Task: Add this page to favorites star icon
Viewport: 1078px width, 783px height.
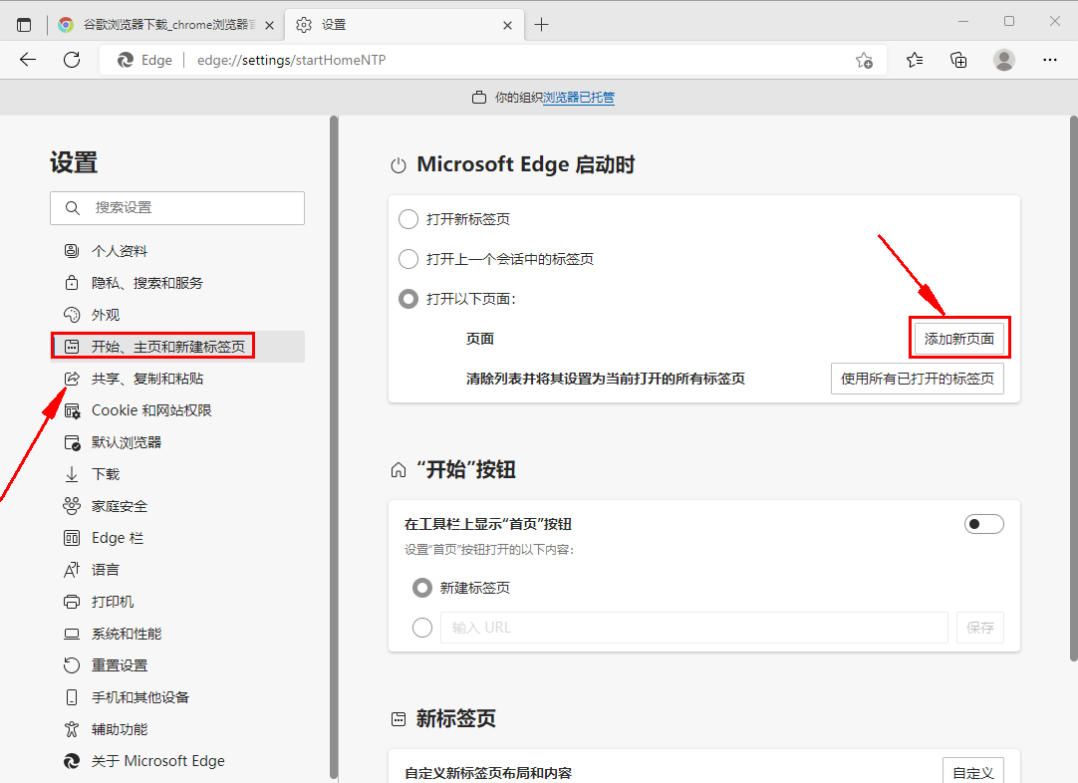Action: pos(864,60)
